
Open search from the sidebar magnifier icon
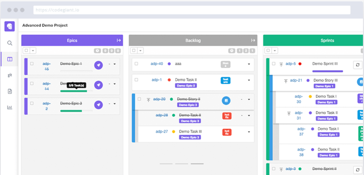(x=10, y=43)
